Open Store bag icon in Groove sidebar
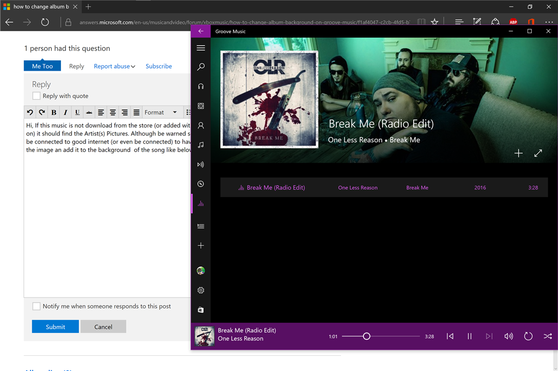 click(x=201, y=310)
